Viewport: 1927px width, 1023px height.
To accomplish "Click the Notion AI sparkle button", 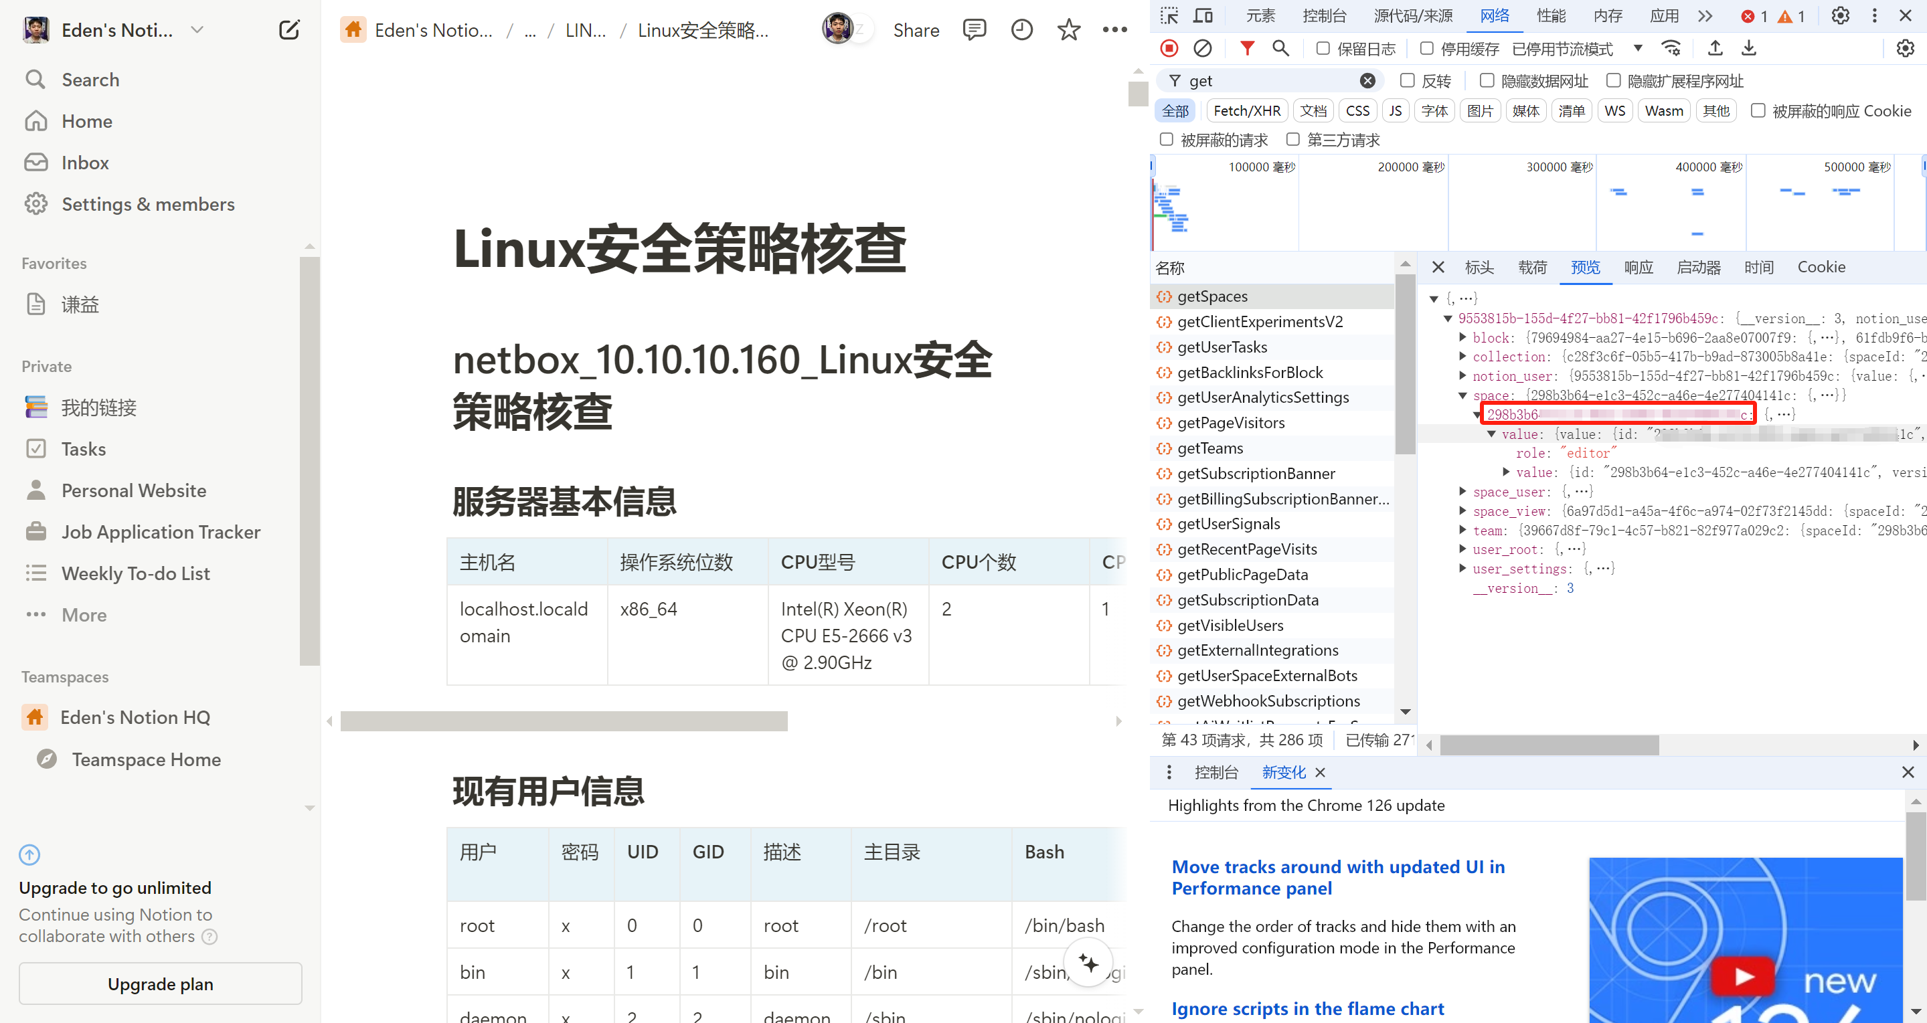I will [1088, 963].
